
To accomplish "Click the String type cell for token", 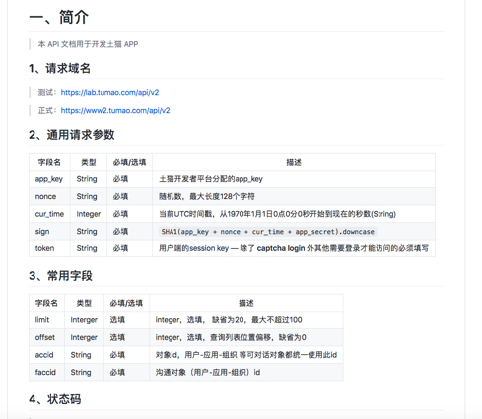I will [89, 248].
